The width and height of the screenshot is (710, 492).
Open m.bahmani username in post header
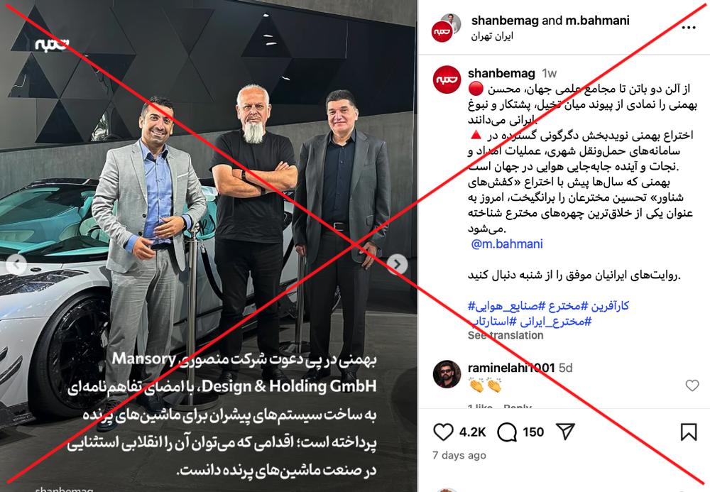tap(597, 21)
